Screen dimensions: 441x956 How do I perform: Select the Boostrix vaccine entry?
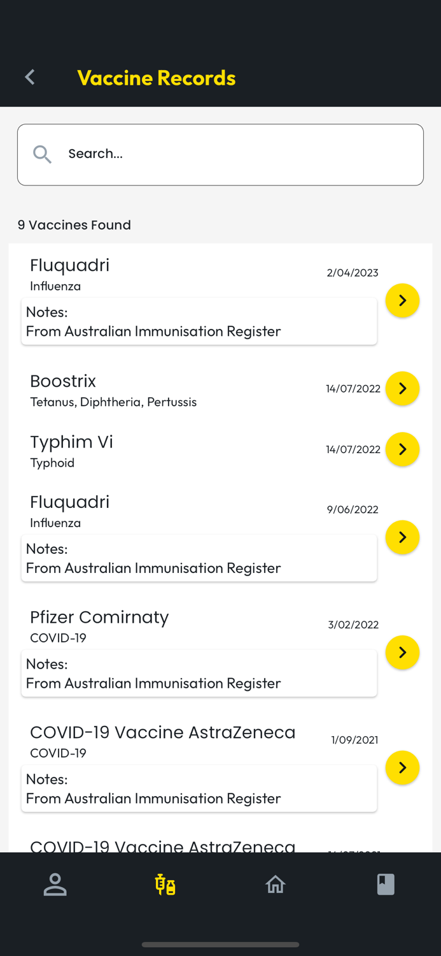(63, 381)
